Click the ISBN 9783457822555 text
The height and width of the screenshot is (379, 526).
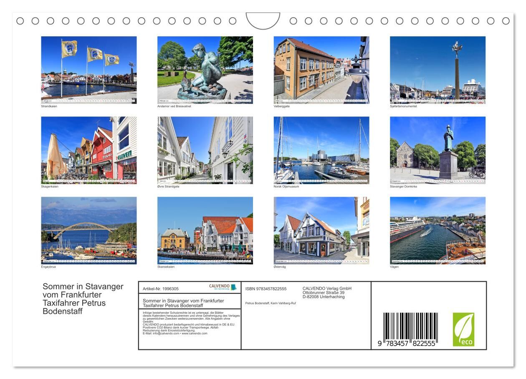tap(266, 289)
